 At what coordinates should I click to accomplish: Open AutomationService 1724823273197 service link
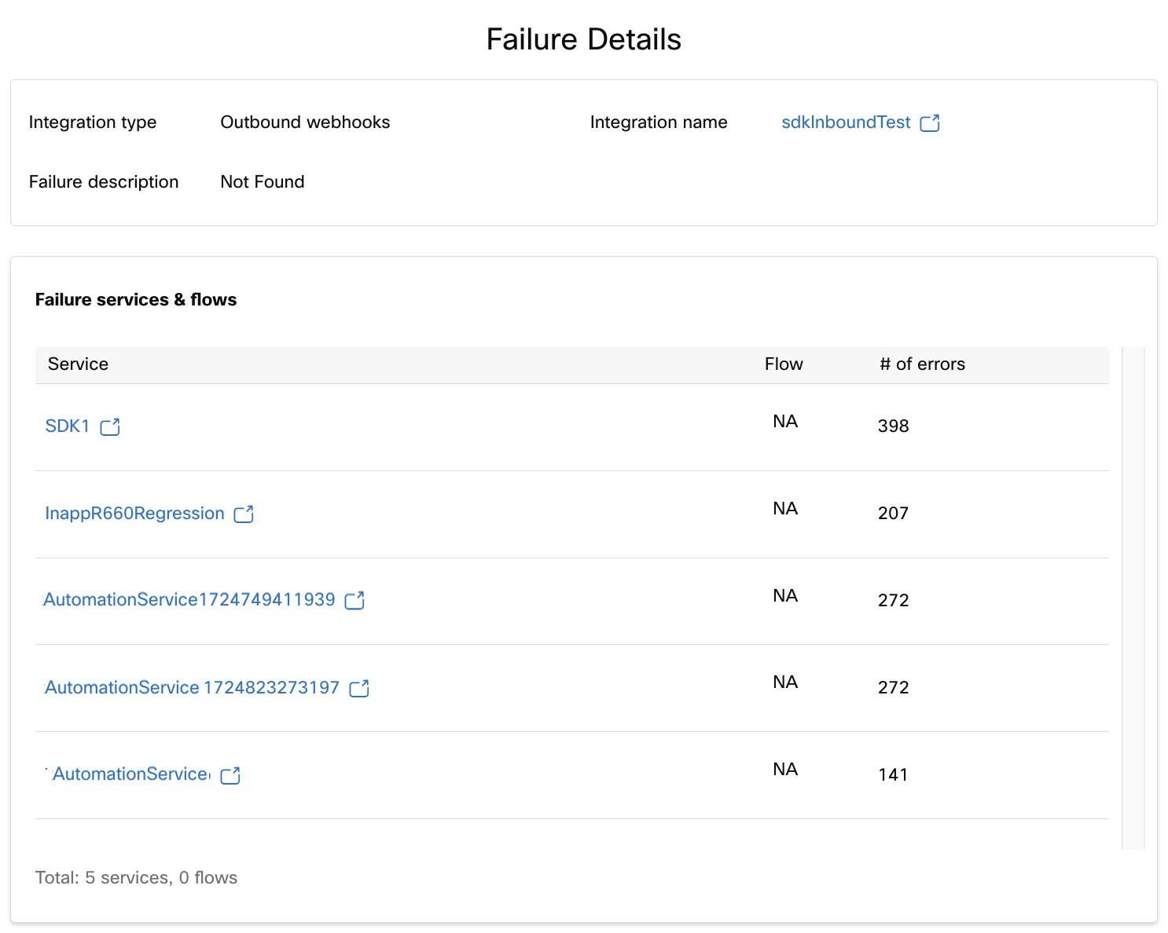[192, 687]
